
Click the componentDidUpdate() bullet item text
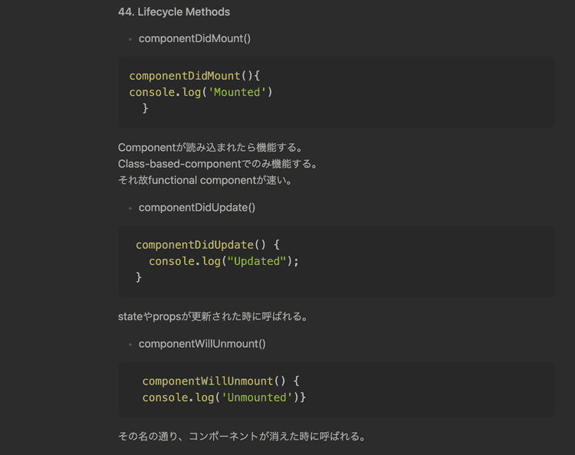click(196, 208)
